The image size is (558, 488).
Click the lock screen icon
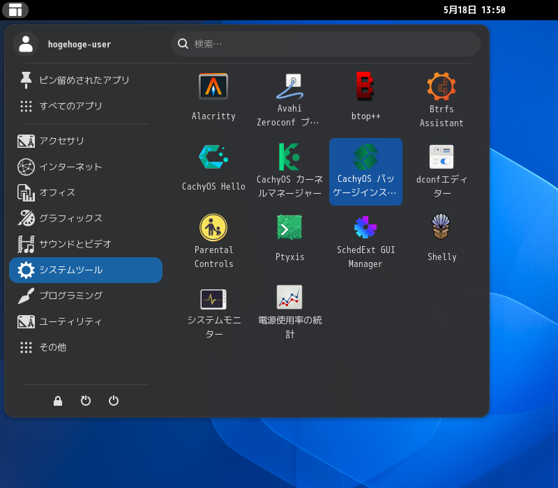[58, 401]
